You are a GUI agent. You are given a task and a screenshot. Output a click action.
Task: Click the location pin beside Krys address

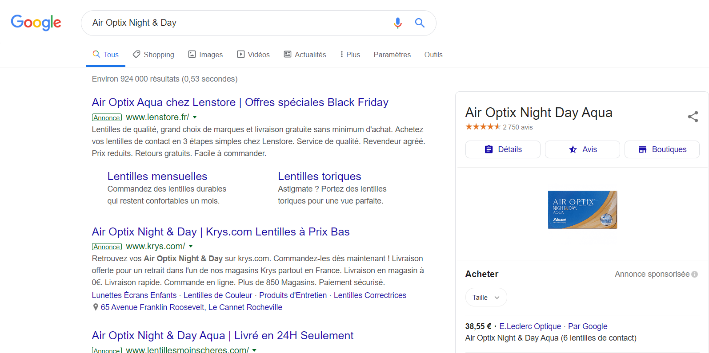(x=96, y=307)
